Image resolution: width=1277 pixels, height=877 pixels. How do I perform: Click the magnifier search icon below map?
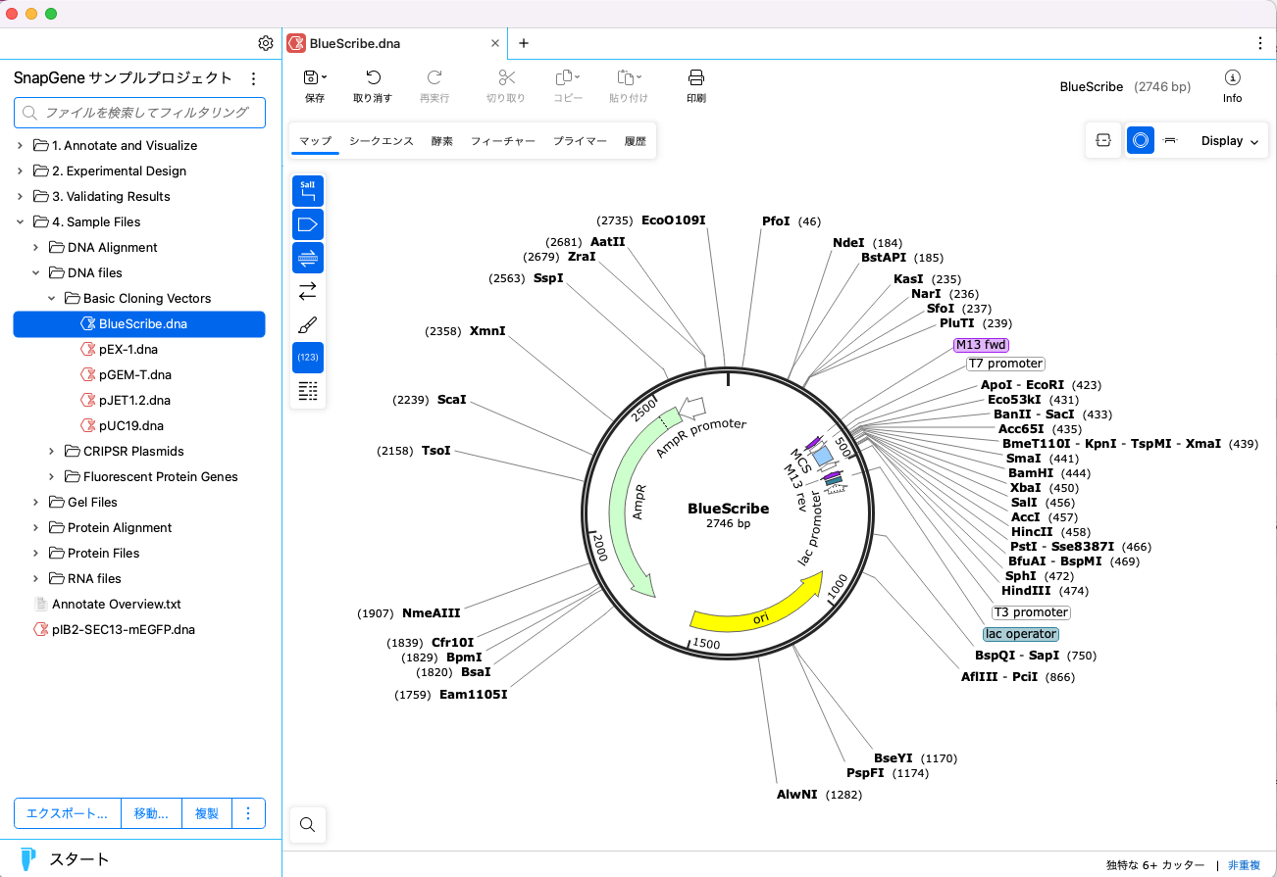pyautogui.click(x=308, y=825)
